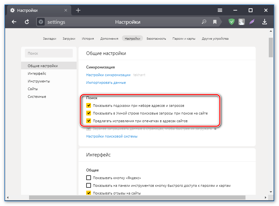Toggle 'Показывать в Умной строке поисковые запросы'
The image size is (279, 206).
click(x=89, y=113)
